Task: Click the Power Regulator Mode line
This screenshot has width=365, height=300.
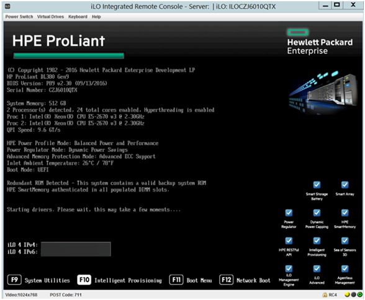Action: coord(67,150)
